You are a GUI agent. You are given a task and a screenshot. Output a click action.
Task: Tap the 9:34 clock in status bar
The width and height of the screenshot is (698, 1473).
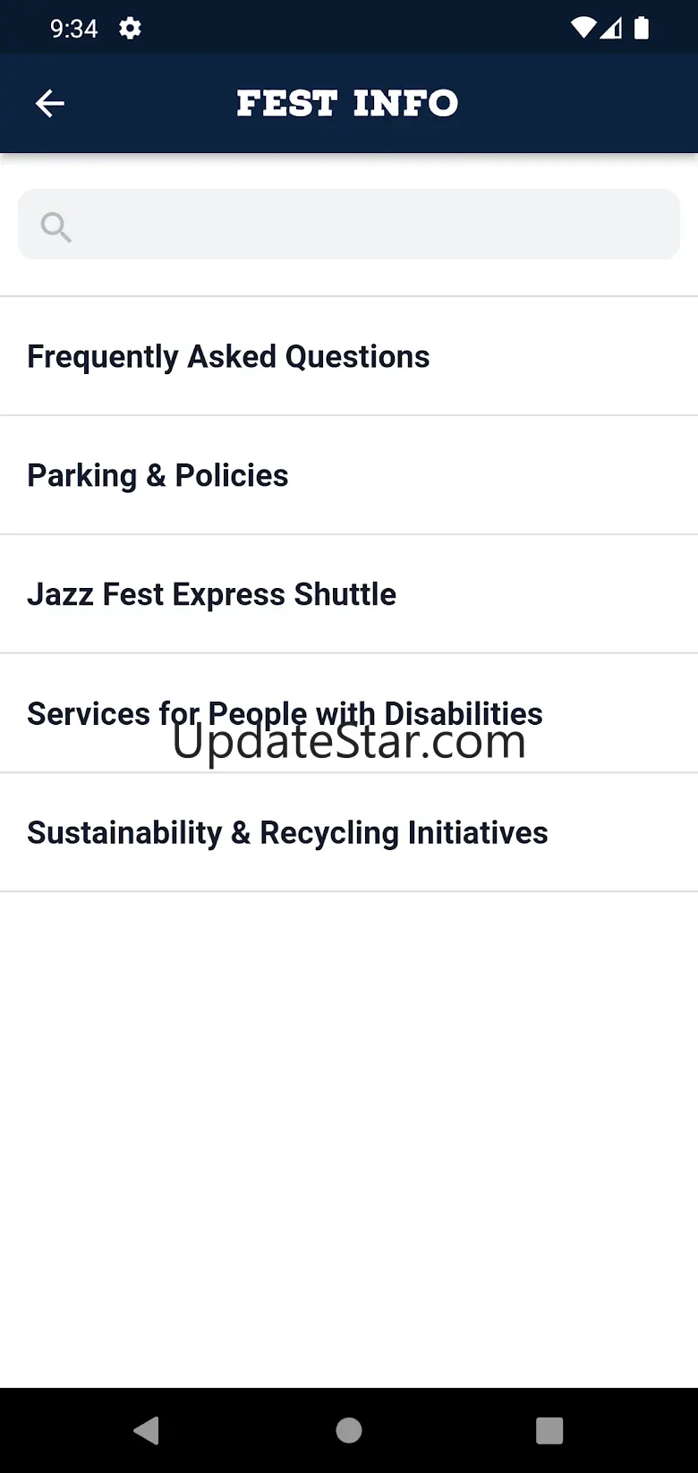click(x=73, y=29)
